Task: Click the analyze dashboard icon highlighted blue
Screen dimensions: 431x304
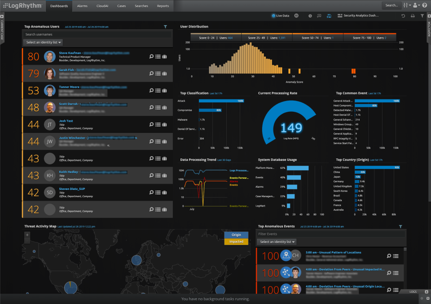Action: 329,16
